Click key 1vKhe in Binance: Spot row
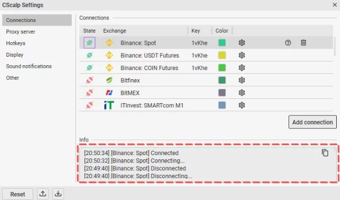This screenshot has height=200, width=340. click(x=199, y=43)
